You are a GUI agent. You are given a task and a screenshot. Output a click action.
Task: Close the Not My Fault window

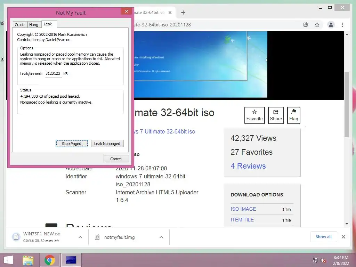click(127, 11)
